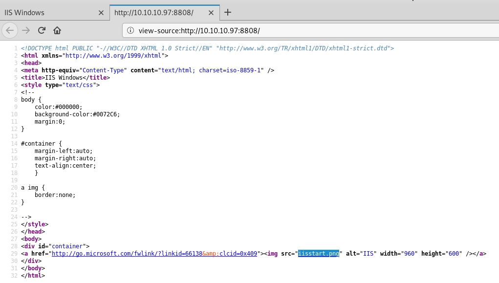Click the IIS Windows title tag text
499x283 pixels.
[64, 78]
